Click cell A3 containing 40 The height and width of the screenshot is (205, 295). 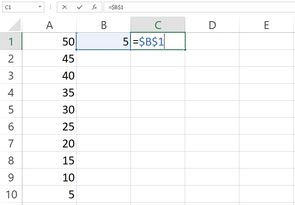point(49,75)
